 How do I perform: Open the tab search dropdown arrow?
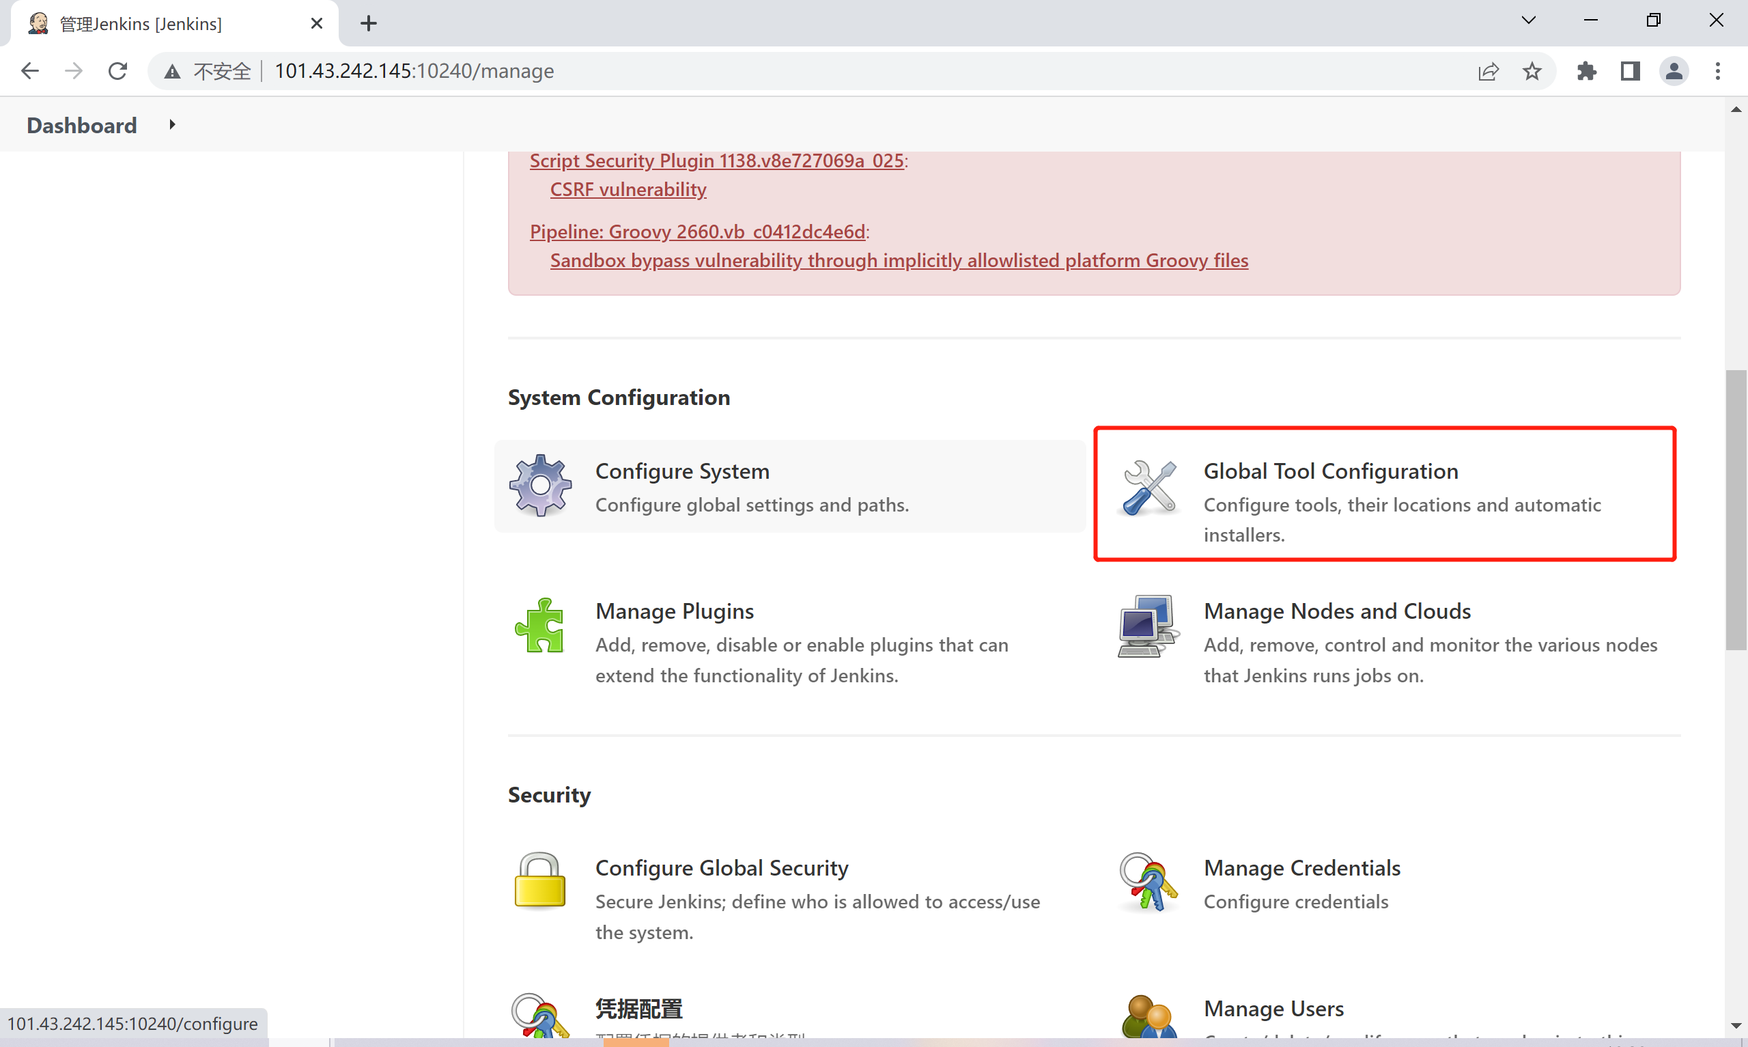tap(1528, 20)
